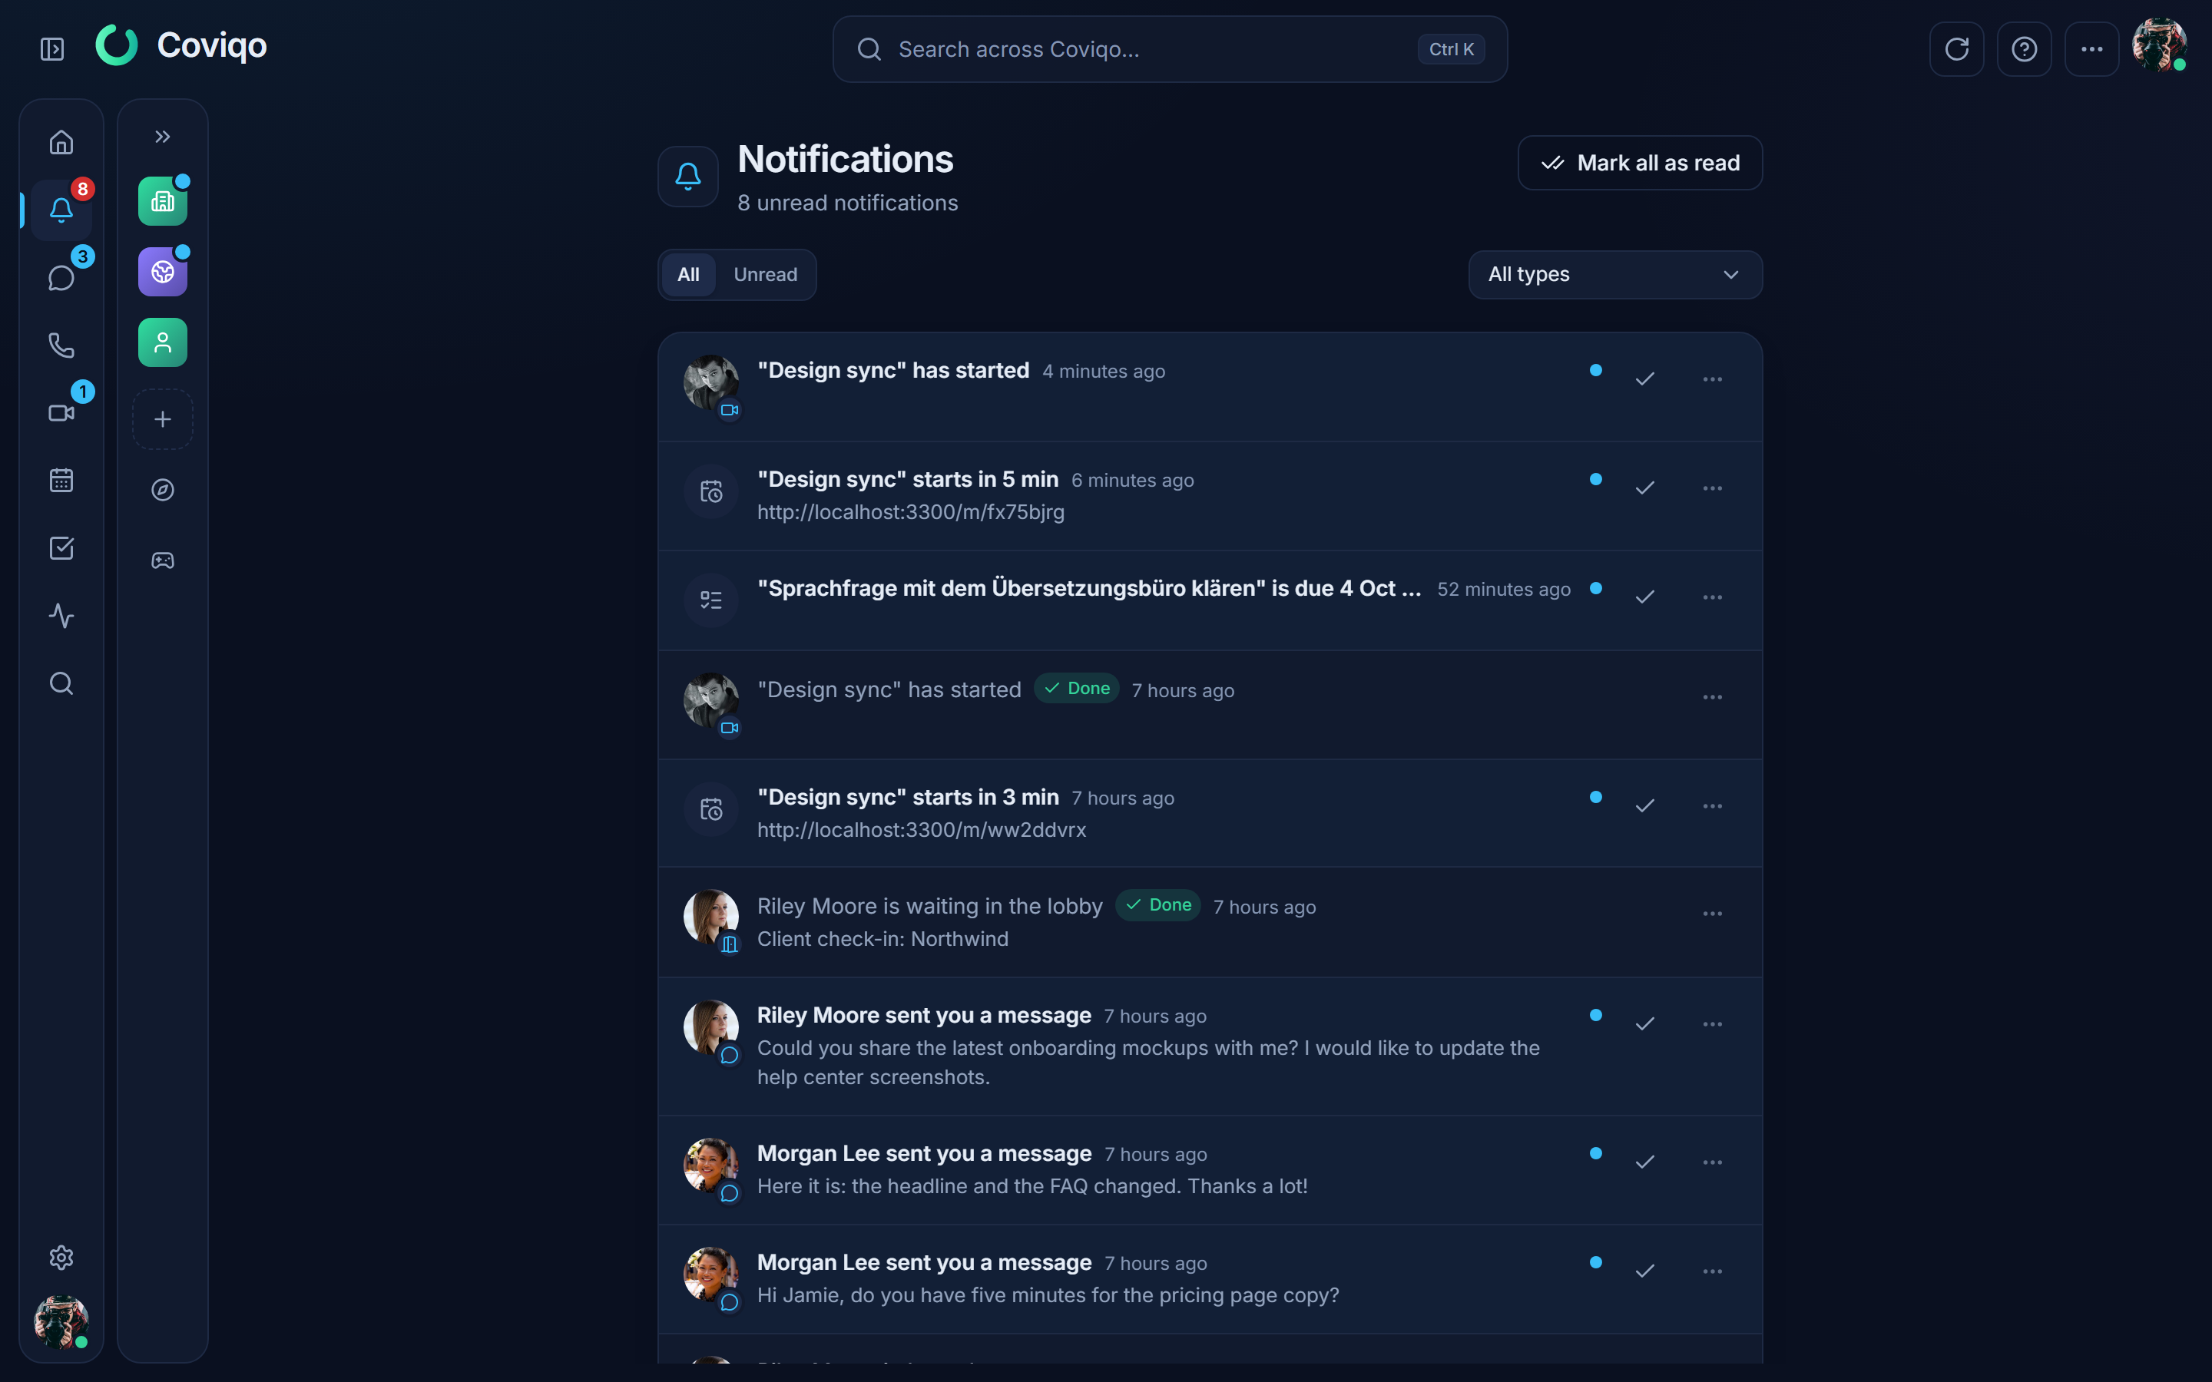2212x1382 pixels.
Task: Open the tasks checkbox icon in sidebar
Action: click(61, 548)
